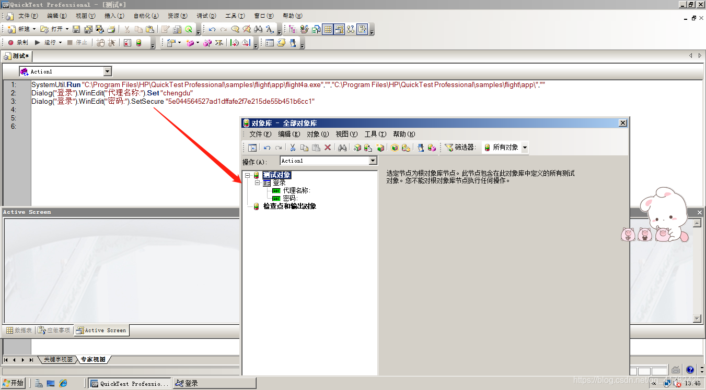
Task: Switch to the 测试* document tab
Action: [17, 56]
